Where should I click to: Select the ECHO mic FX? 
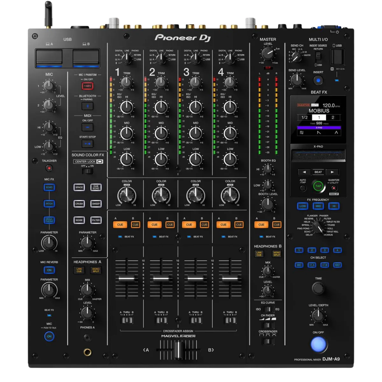[48, 187]
